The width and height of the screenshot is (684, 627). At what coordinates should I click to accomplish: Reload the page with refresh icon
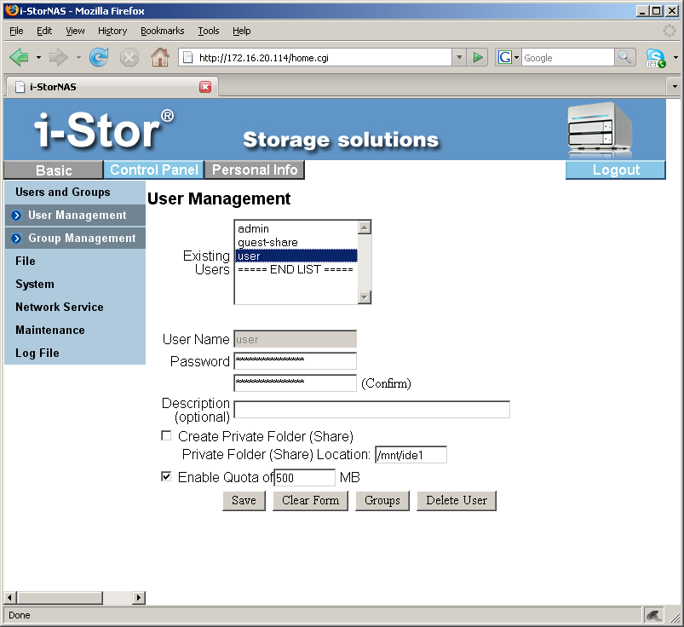click(x=99, y=57)
